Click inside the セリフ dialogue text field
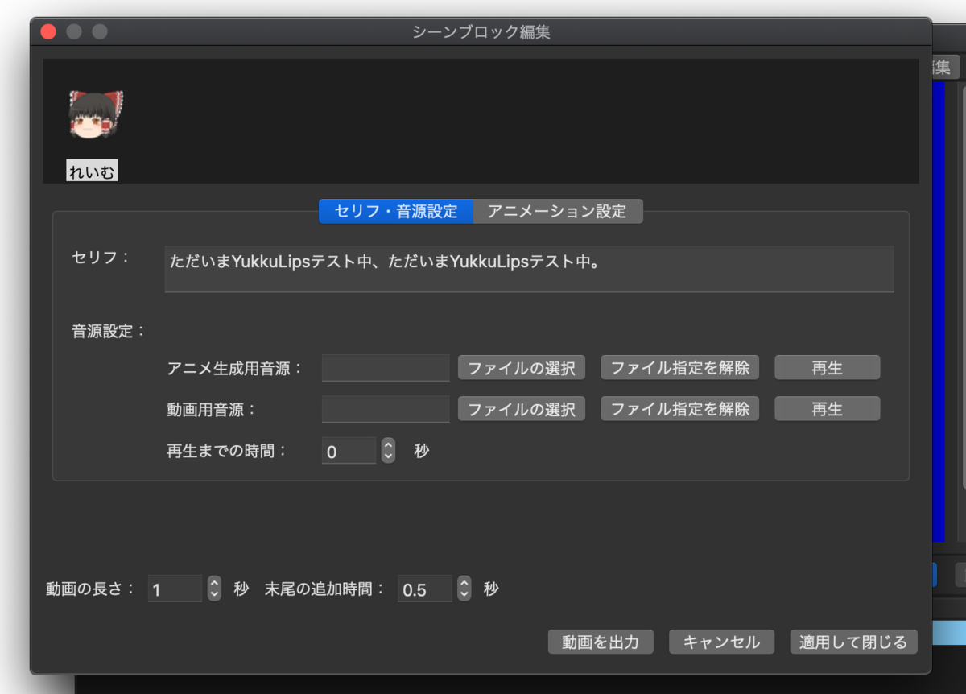Image resolution: width=966 pixels, height=694 pixels. 529,269
